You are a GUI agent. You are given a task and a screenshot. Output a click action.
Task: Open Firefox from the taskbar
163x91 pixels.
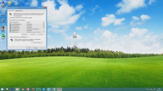click(x=33, y=89)
